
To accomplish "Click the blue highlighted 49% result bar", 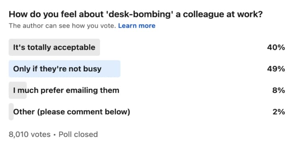I will point(64,69).
